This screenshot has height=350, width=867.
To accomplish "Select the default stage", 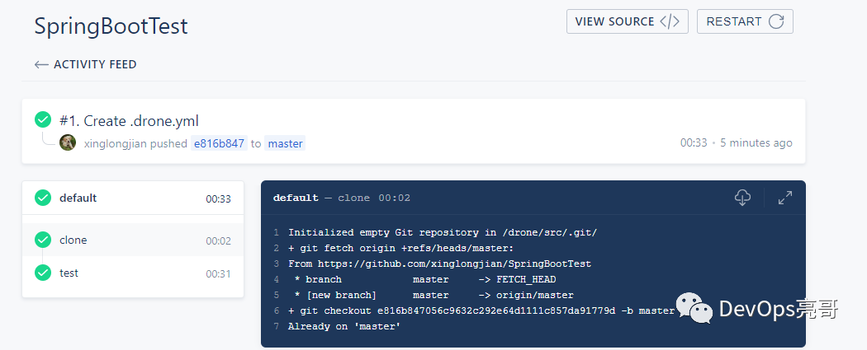I will point(133,198).
